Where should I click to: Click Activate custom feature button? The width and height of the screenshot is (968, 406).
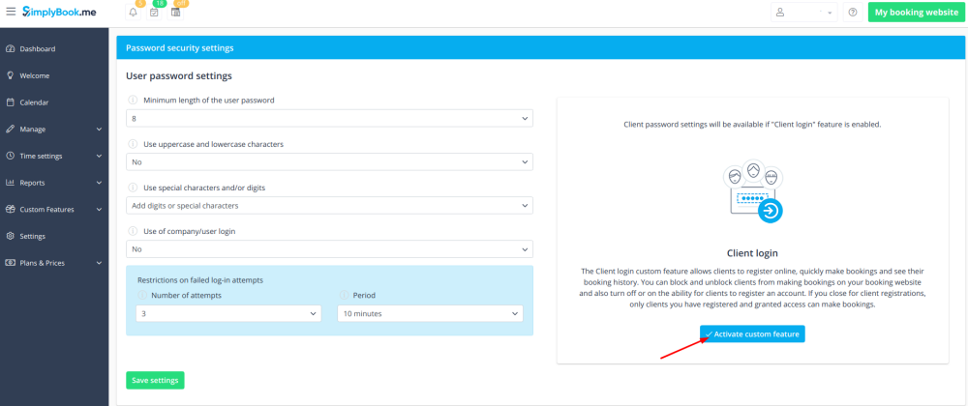tap(752, 333)
